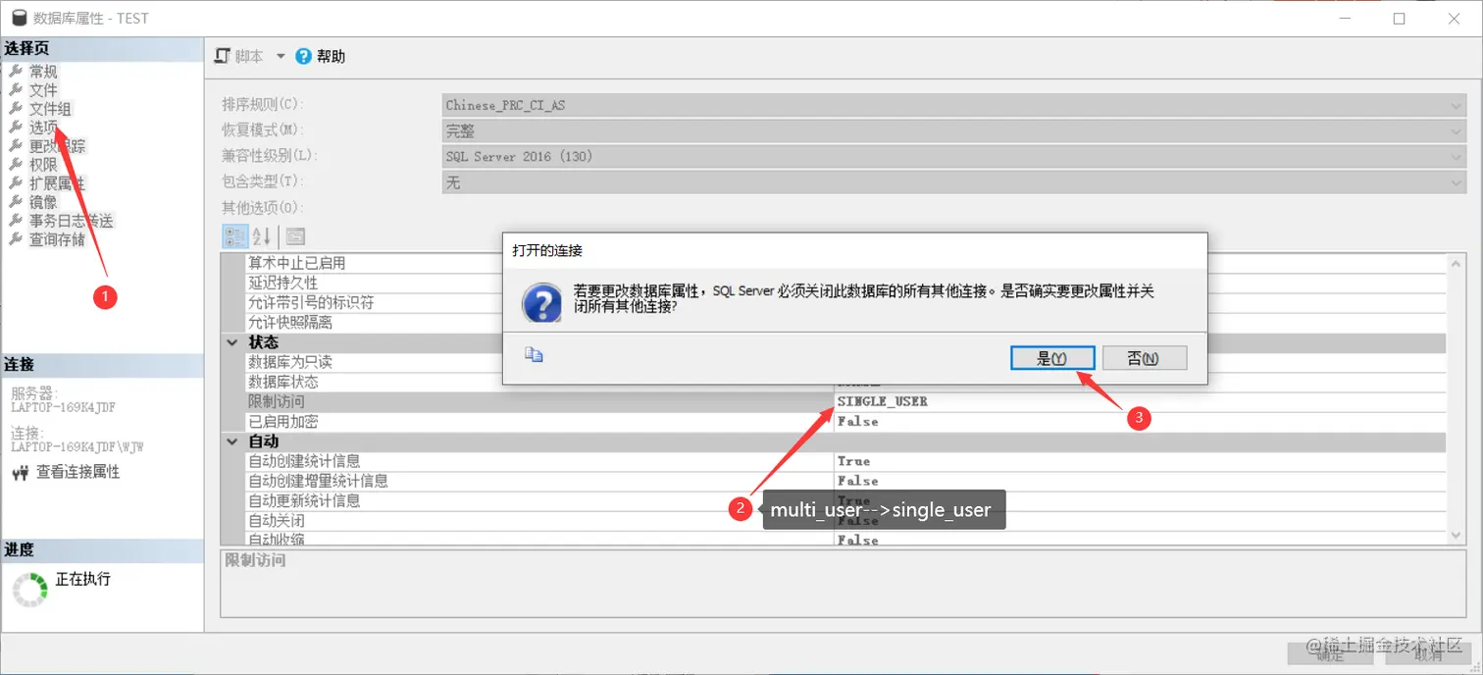Open the 常规 page

click(x=43, y=72)
